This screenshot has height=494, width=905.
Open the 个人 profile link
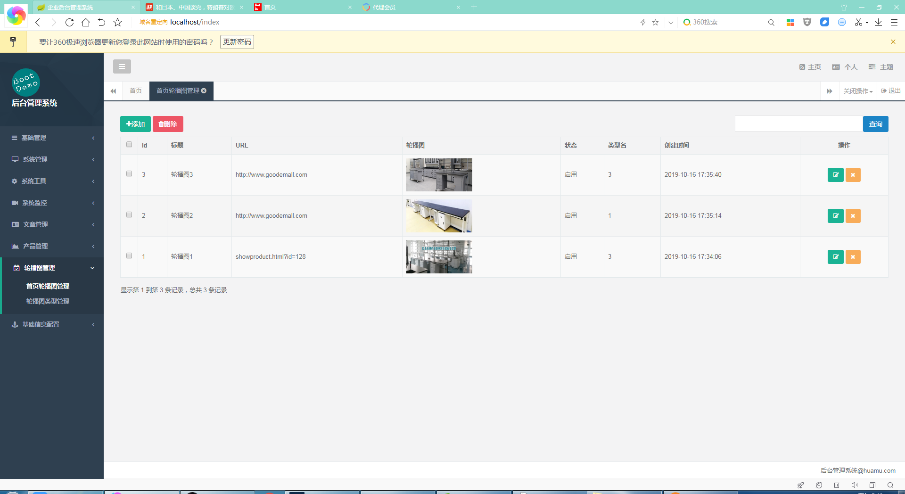[x=845, y=67]
